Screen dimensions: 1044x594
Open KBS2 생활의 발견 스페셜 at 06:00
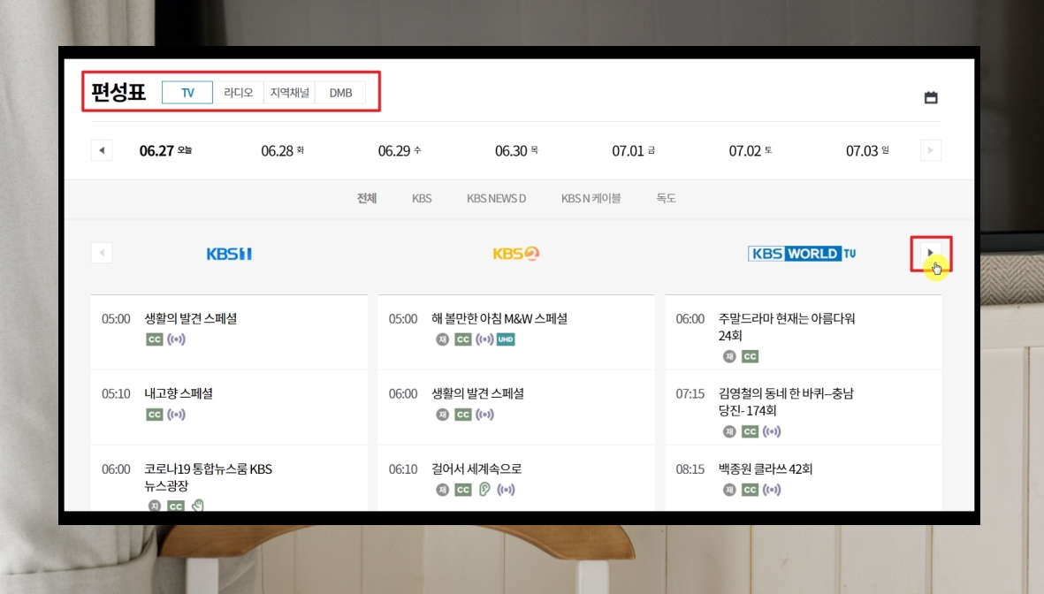pos(477,393)
